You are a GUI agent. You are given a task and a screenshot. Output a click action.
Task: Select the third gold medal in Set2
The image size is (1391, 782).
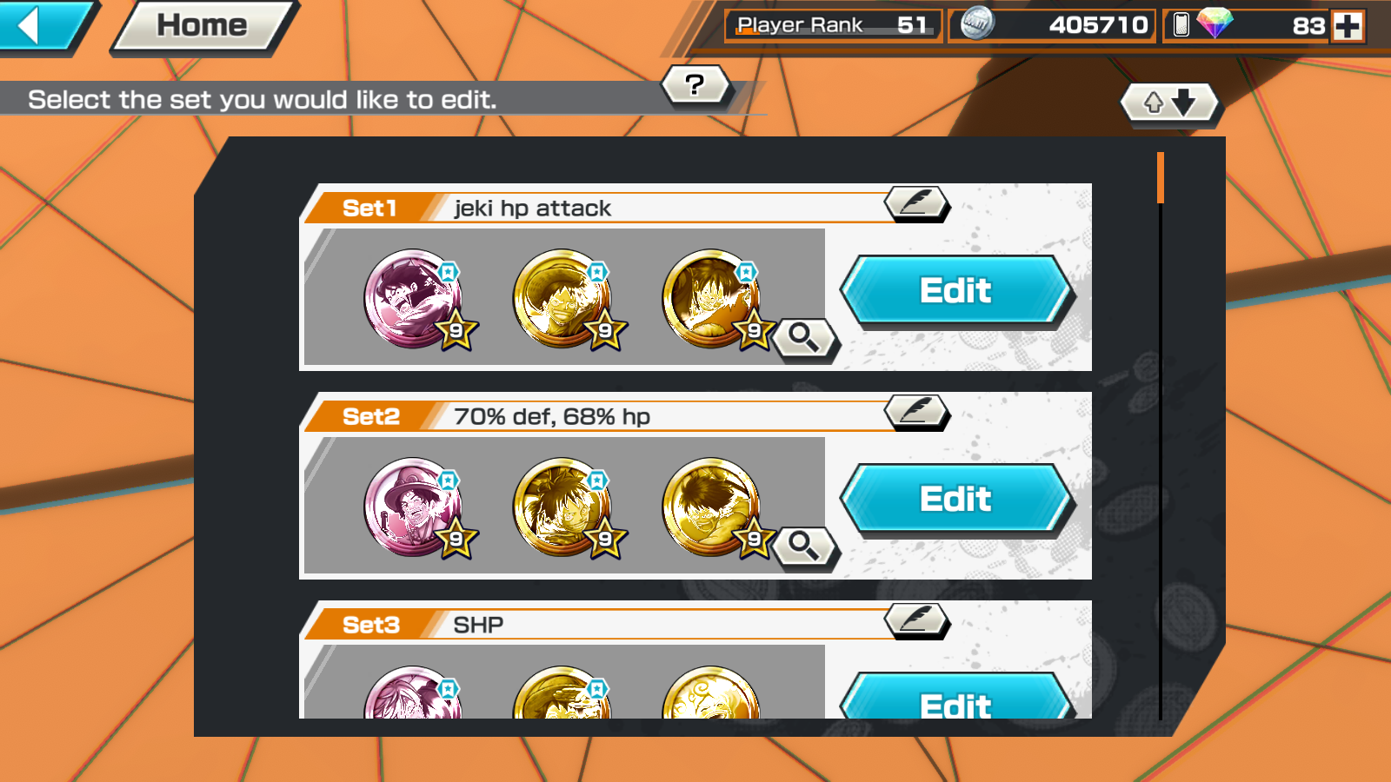click(x=713, y=507)
